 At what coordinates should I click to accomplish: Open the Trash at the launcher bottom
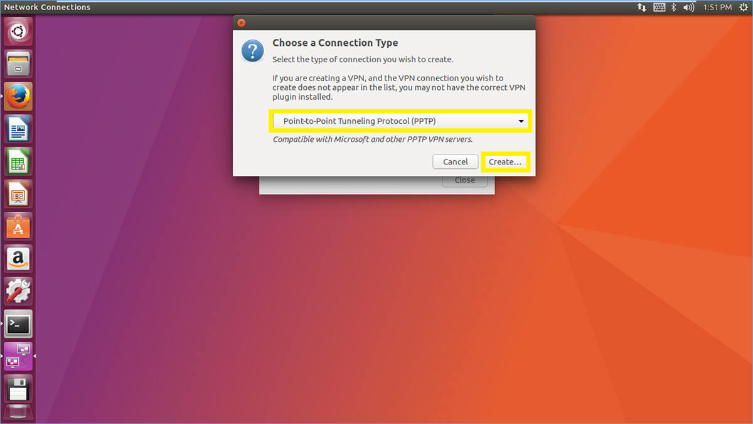[x=18, y=414]
